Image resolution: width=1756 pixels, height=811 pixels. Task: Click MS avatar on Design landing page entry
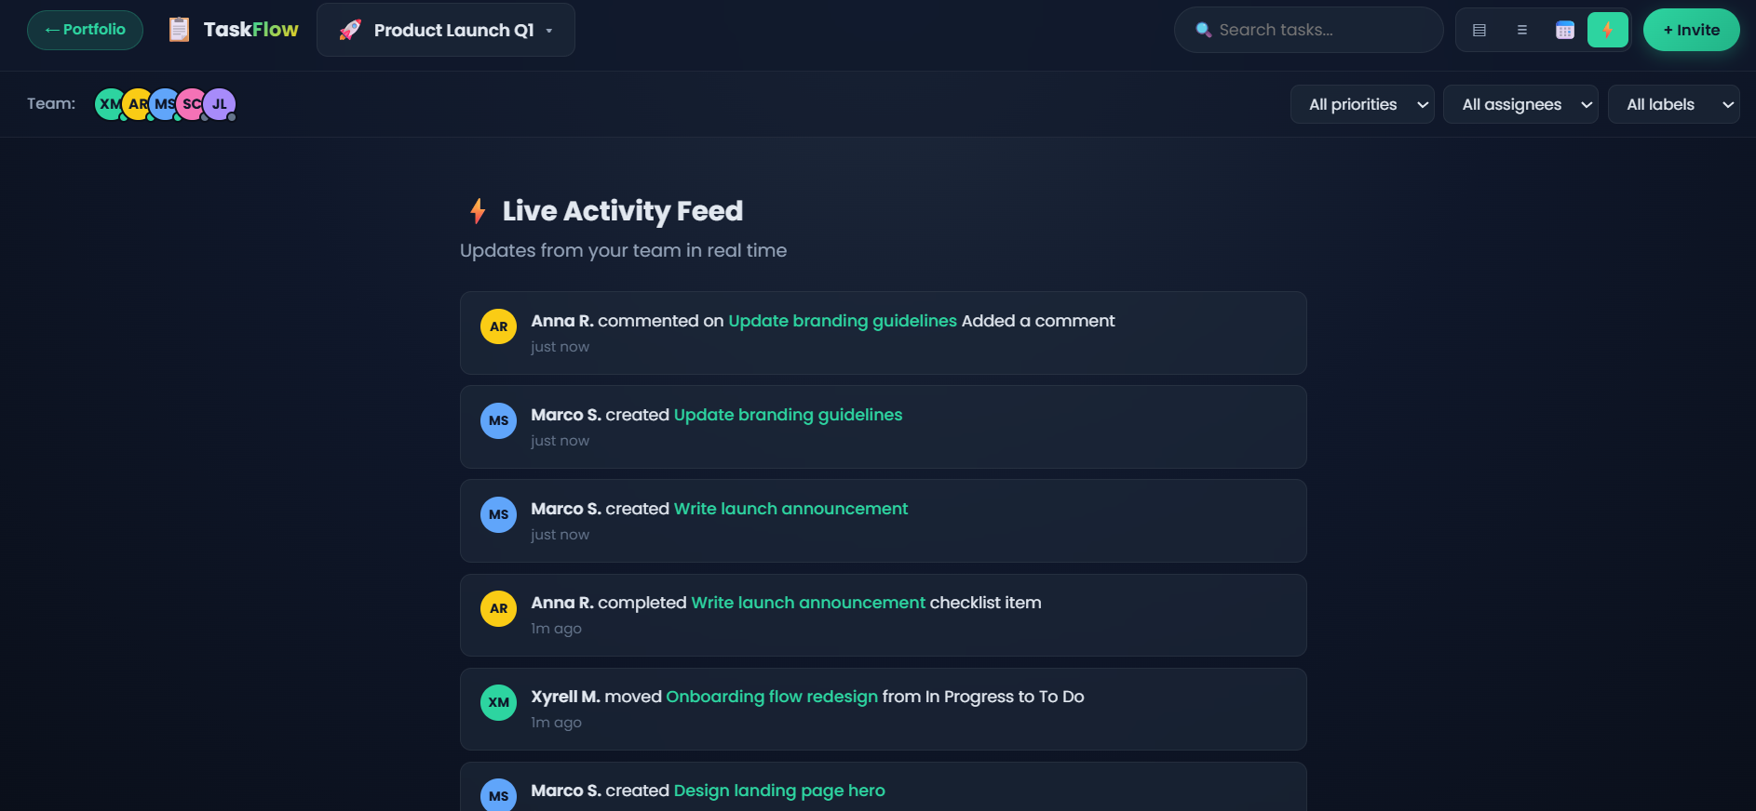tap(498, 795)
